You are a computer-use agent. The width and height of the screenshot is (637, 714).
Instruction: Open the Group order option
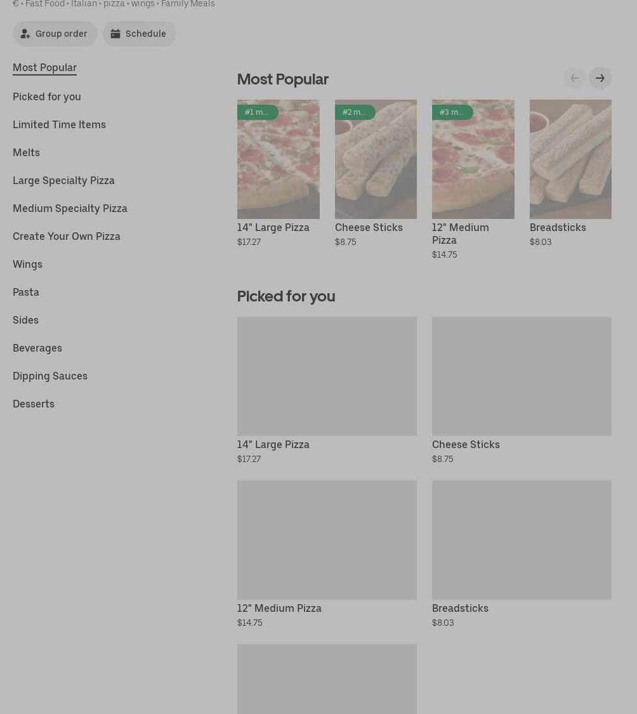(x=55, y=34)
